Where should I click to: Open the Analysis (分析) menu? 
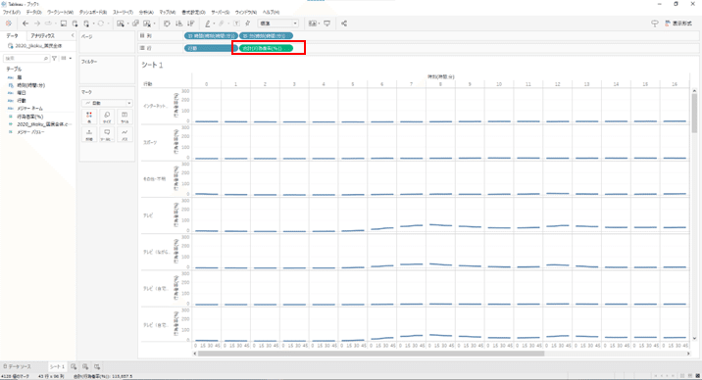(x=146, y=12)
